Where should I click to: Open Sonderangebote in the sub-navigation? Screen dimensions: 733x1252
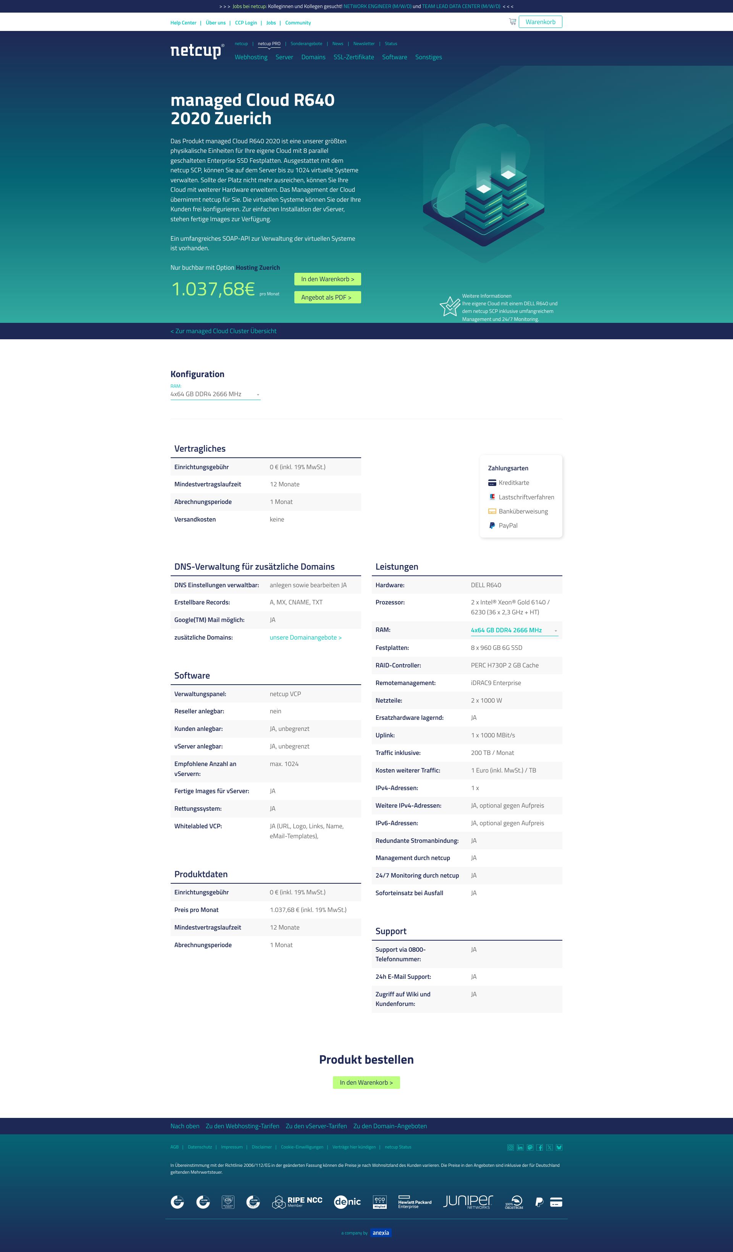click(307, 44)
